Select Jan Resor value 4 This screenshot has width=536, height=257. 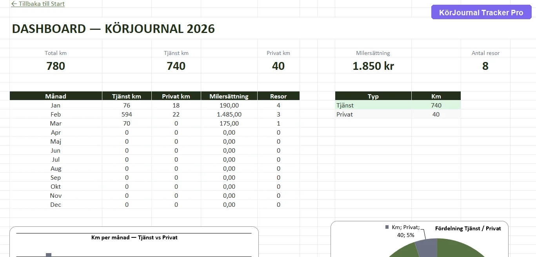[278, 105]
